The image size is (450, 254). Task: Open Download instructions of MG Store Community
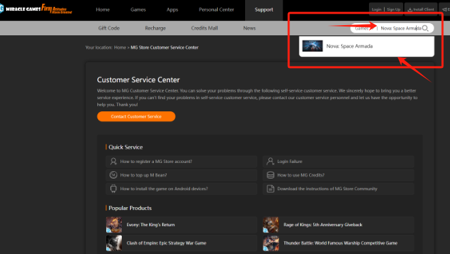tap(338, 189)
